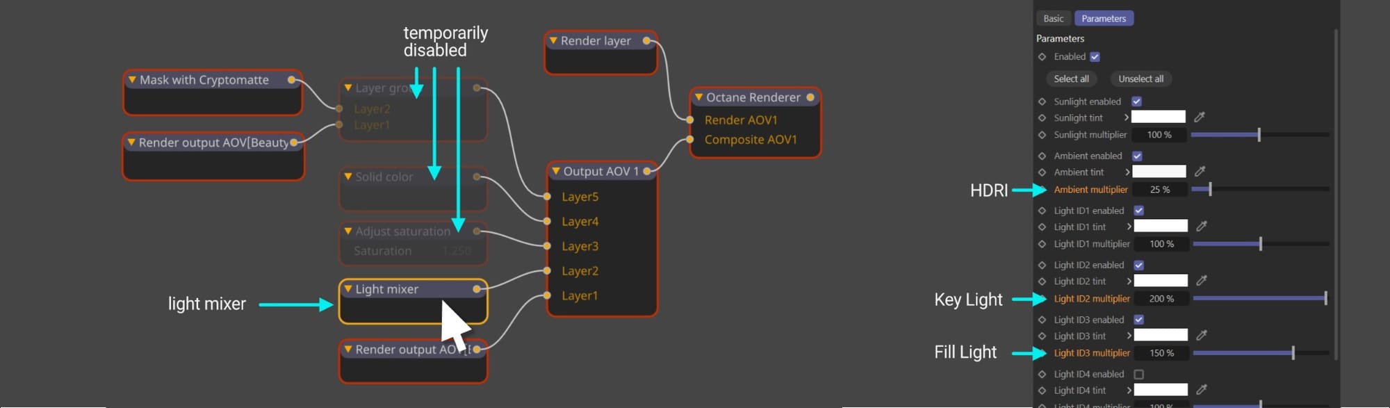Image resolution: width=1390 pixels, height=408 pixels.
Task: Click the Octane Renderer node output pin
Action: point(810,97)
